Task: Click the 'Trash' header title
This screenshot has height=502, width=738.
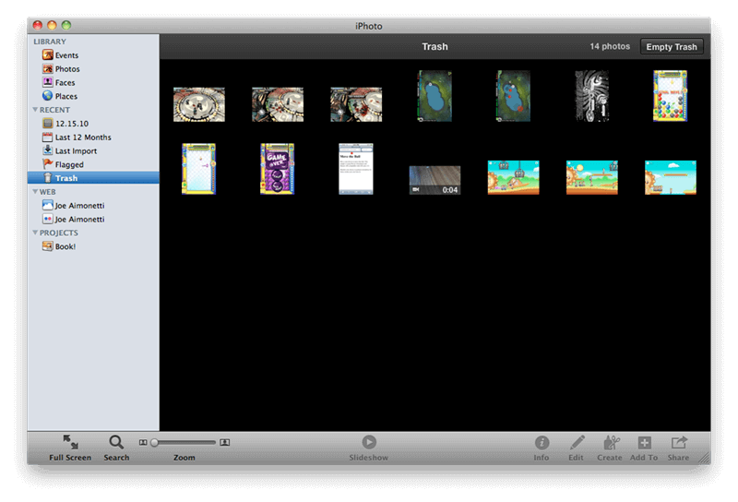Action: click(x=434, y=47)
